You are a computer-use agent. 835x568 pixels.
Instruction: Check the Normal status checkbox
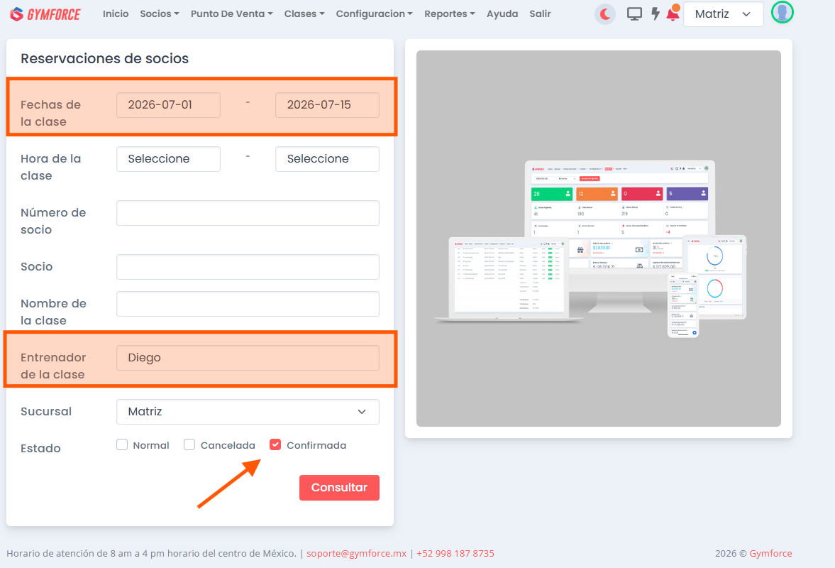(122, 444)
